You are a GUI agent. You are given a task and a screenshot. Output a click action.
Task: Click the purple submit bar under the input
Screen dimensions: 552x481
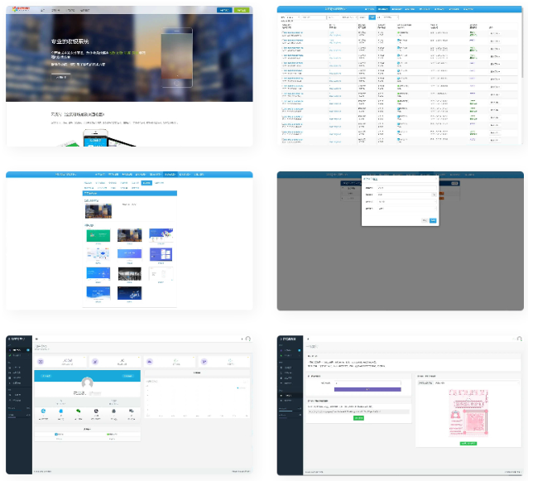367,388
